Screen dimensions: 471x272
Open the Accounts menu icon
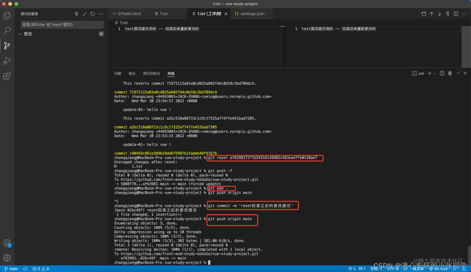click(x=7, y=243)
